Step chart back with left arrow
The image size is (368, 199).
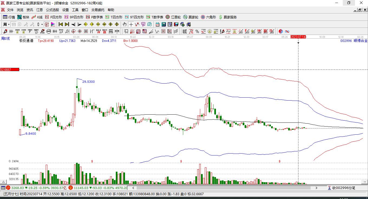(73, 24)
